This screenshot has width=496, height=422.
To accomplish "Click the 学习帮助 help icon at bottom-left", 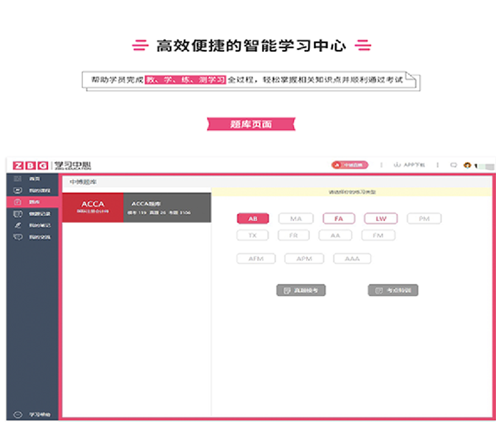I will [17, 415].
